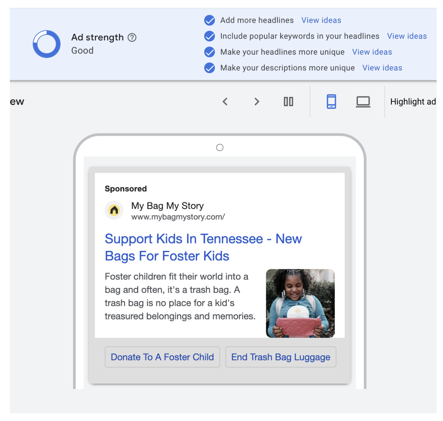Click the Add more headlines suggestion text

click(x=257, y=20)
